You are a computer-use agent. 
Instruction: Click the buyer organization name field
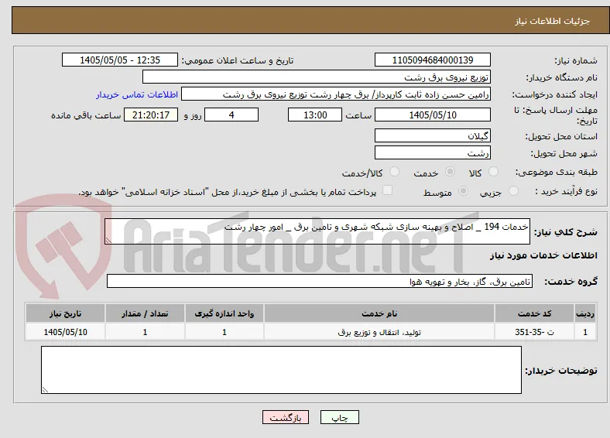tap(317, 77)
